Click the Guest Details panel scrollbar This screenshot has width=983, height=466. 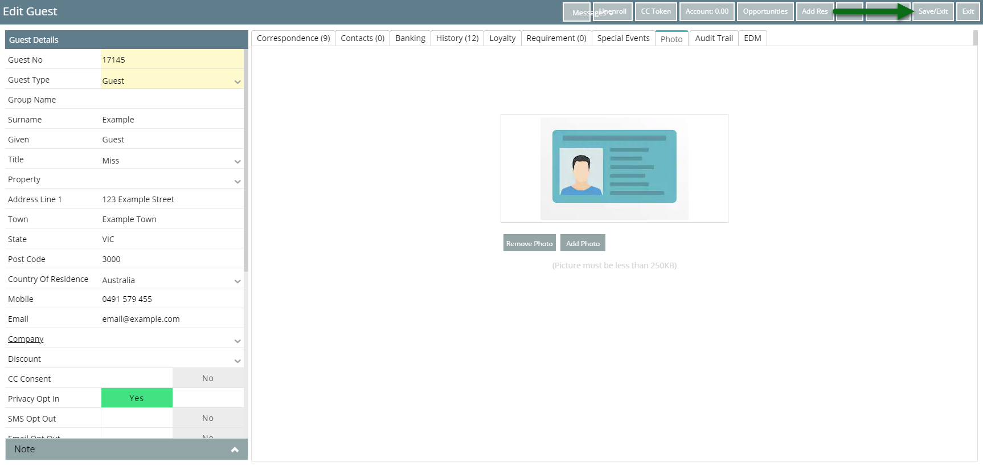click(x=246, y=161)
